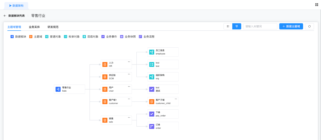The image size is (321, 140).
Task: Open more options on 销售 sale node
Action: click(x=129, y=117)
